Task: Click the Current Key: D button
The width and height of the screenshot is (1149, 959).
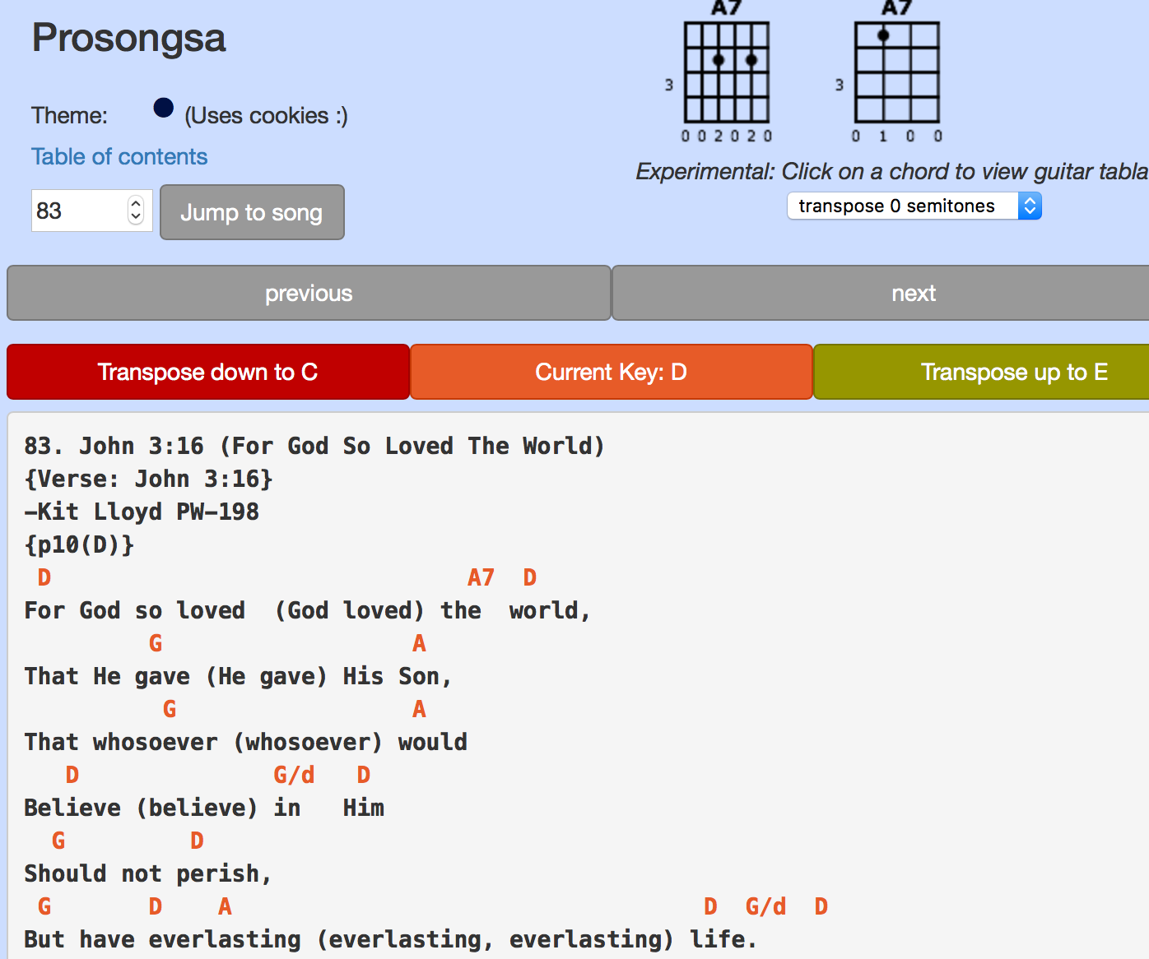Action: tap(611, 373)
